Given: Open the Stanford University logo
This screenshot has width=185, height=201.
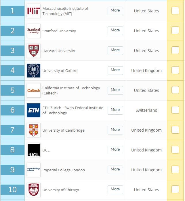Looking at the screenshot, I should click(33, 31).
